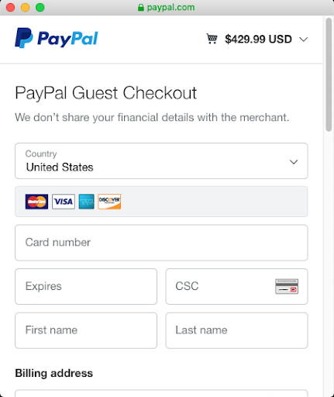Screen dimensions: 334x397
Task: Focus the Card number field
Action: (161, 243)
